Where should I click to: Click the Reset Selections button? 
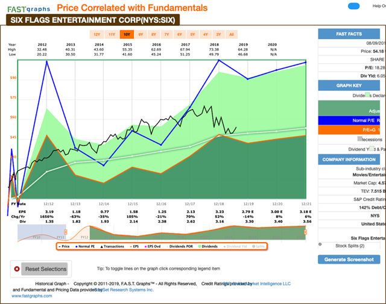point(45,269)
